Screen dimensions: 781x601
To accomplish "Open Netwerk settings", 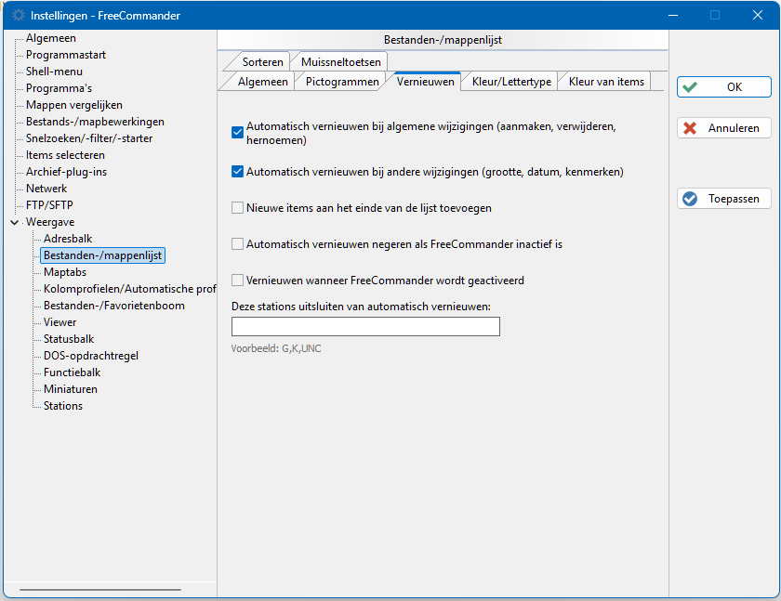I will click(46, 188).
